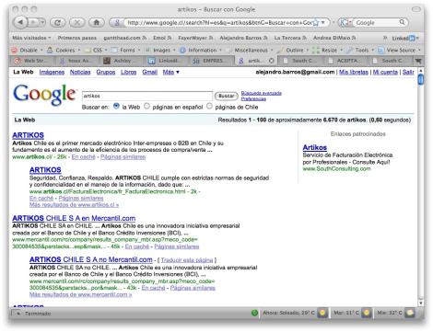Click 'Más resultados de www.artikos.cl' link
433x332 pixels.
click(x=74, y=205)
